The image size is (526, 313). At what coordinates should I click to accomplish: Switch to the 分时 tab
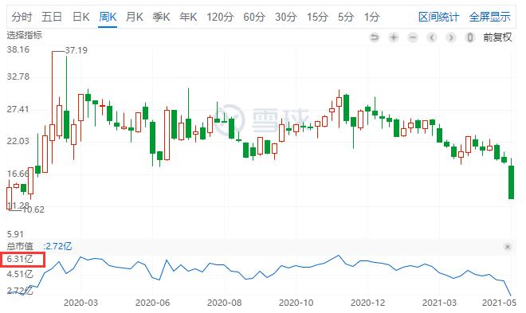[22, 17]
